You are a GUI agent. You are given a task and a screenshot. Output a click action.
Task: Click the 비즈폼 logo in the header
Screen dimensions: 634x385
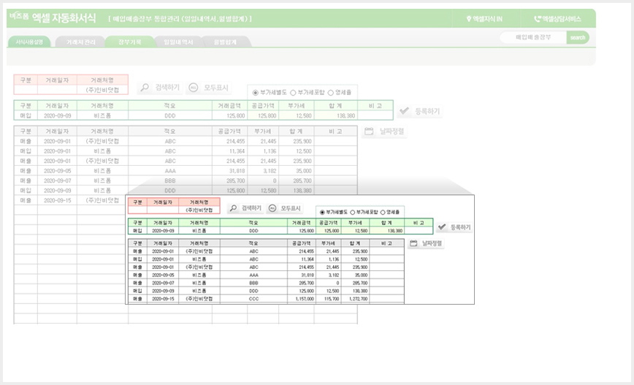click(19, 16)
